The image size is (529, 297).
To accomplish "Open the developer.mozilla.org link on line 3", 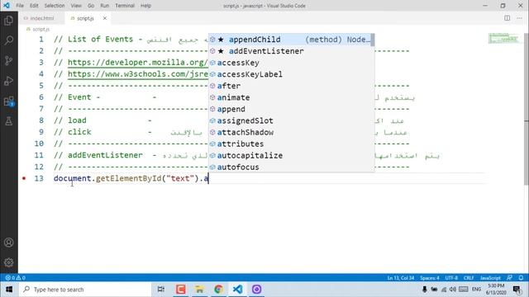I will point(138,63).
